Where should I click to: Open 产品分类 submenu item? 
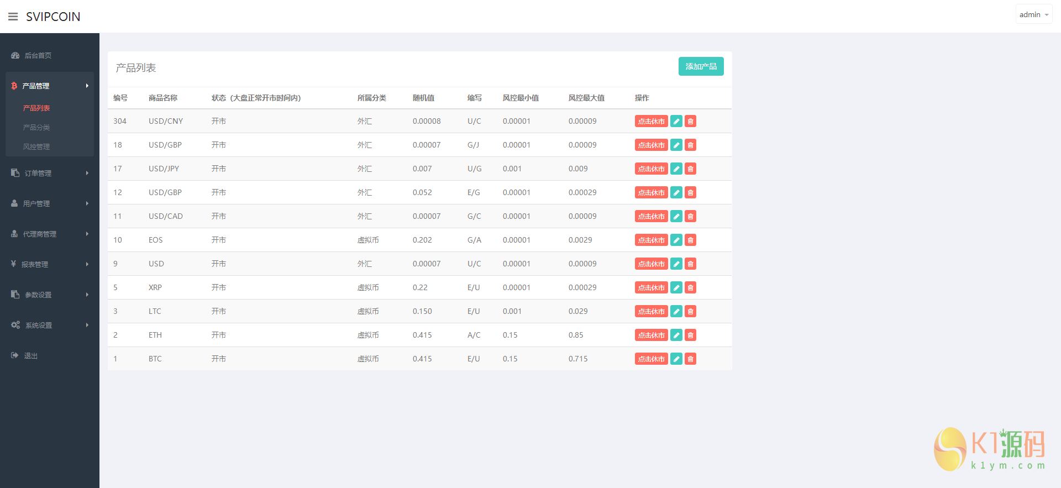pos(36,127)
